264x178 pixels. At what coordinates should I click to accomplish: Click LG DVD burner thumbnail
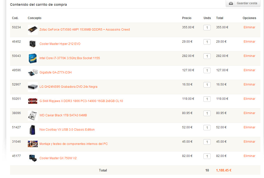[x=33, y=87]
